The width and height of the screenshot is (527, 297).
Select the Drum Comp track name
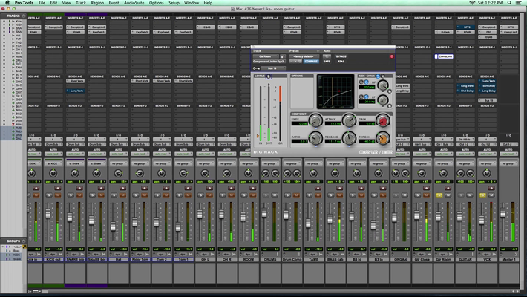click(x=292, y=260)
